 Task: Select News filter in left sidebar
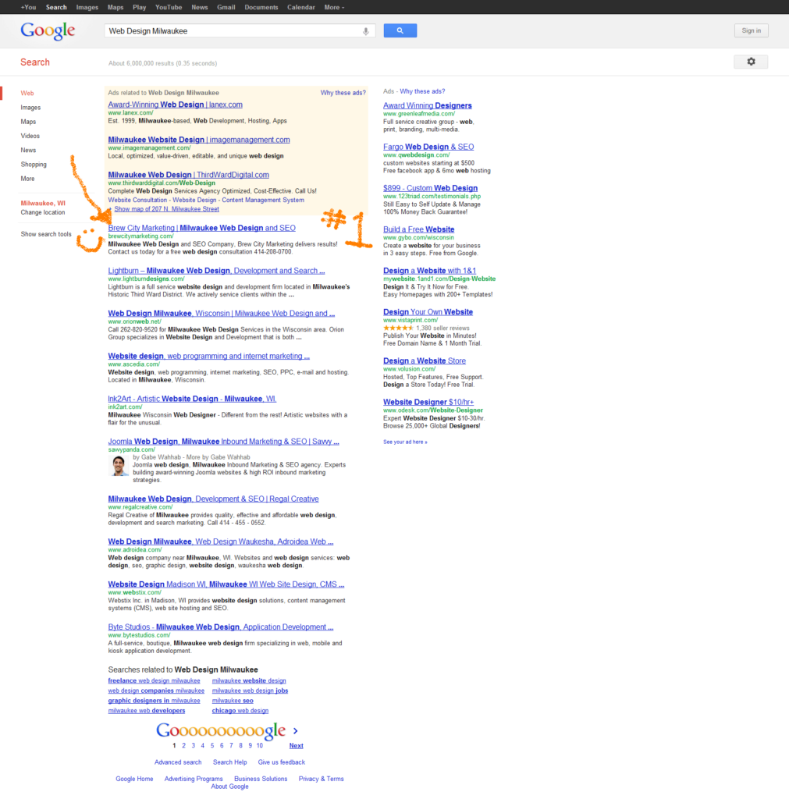[28, 151]
